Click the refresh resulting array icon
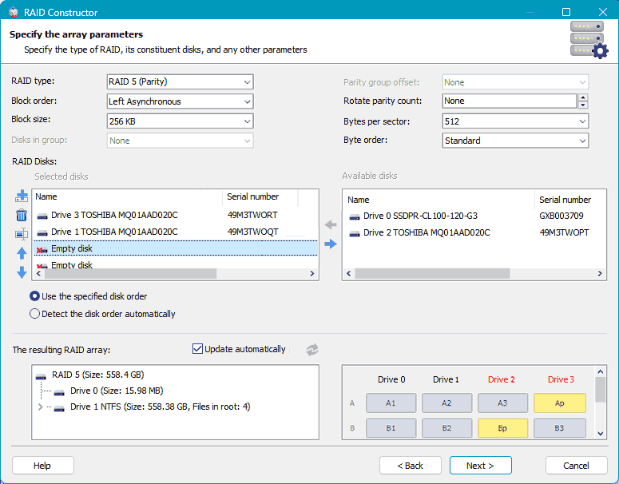The image size is (619, 484). coord(311,350)
